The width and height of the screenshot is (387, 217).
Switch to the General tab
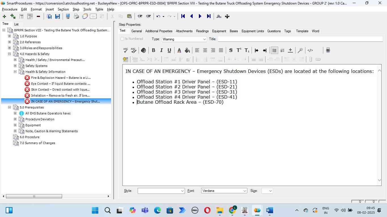pos(137,31)
